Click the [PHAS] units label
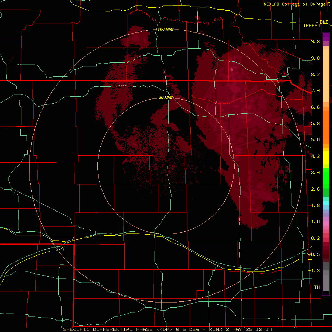332x332 pixels. pyautogui.click(x=312, y=25)
